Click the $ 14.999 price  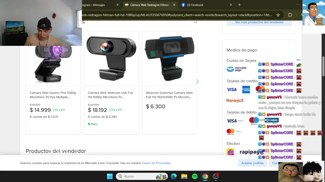(x=40, y=110)
